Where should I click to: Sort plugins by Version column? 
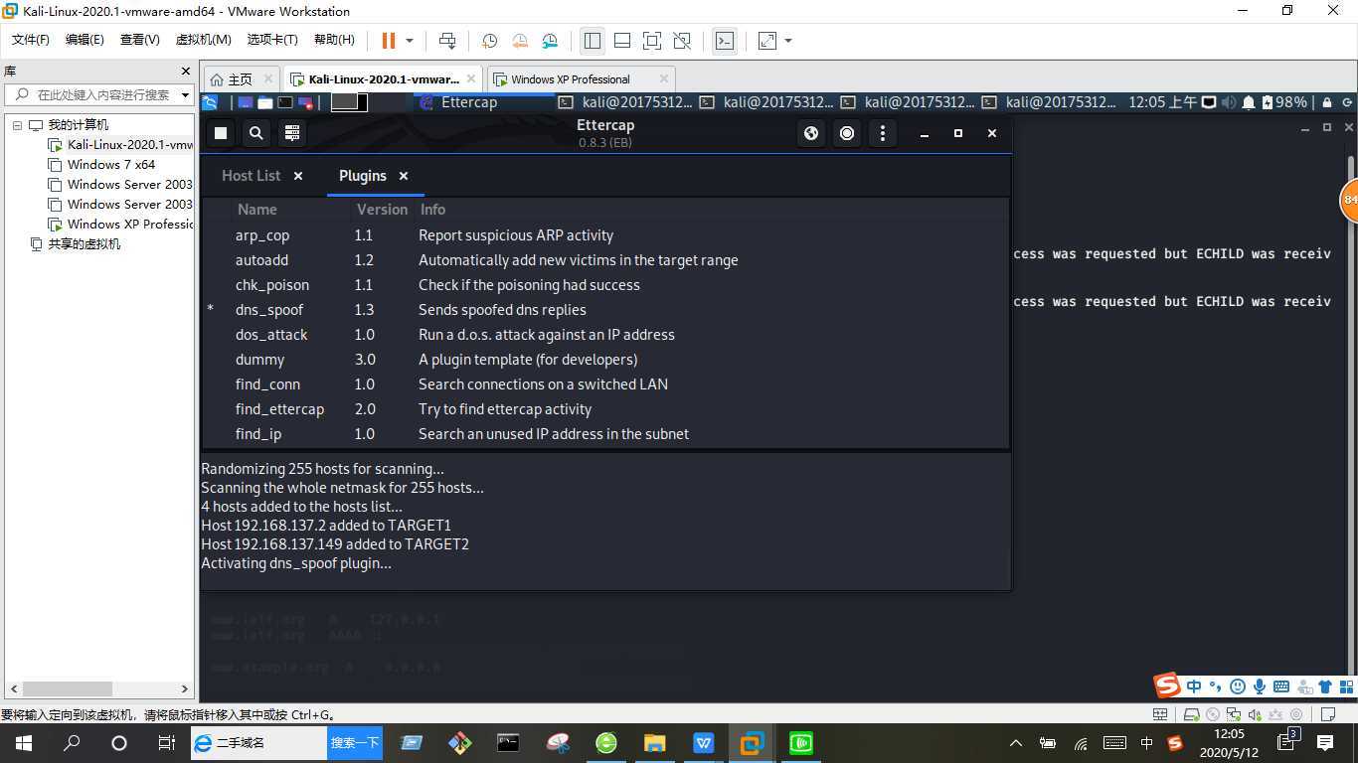coord(382,210)
